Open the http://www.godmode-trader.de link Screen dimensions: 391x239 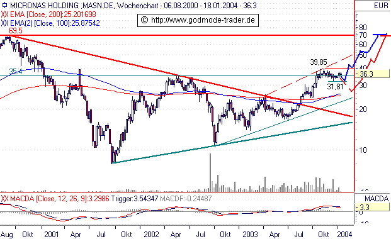point(203,20)
